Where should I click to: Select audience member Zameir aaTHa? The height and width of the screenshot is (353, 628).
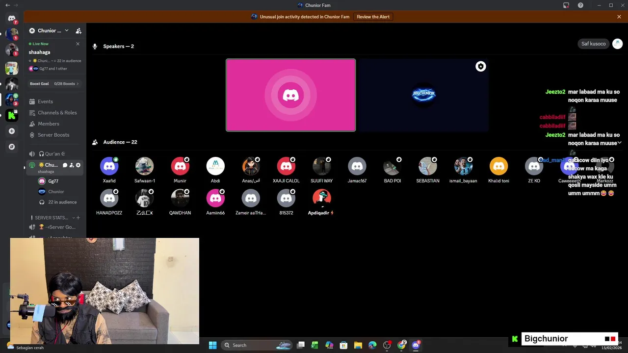coord(251,202)
